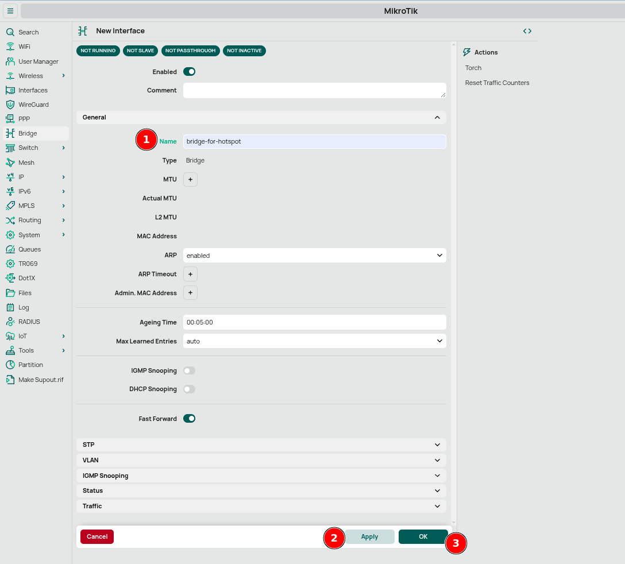The width and height of the screenshot is (625, 564).
Task: Disable the Fast Forward toggle
Action: point(189,418)
